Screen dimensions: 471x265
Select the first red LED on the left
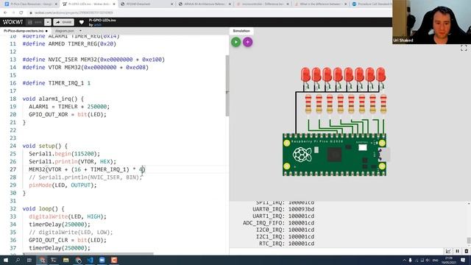(x=305, y=74)
